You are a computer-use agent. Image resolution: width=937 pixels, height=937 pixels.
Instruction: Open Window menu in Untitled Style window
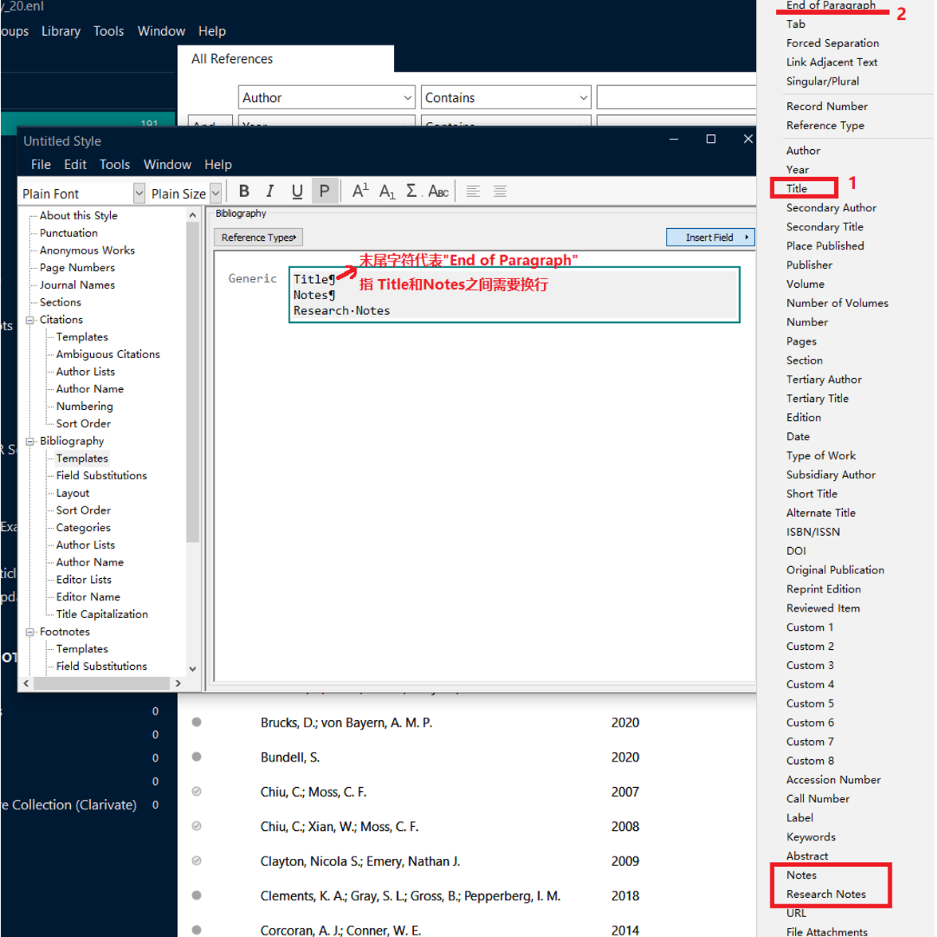(167, 164)
